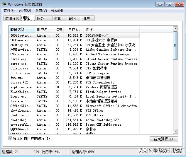Click the 结束进程(E) button

164,139
